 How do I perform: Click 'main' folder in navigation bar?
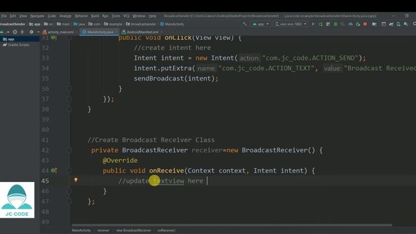point(63,24)
